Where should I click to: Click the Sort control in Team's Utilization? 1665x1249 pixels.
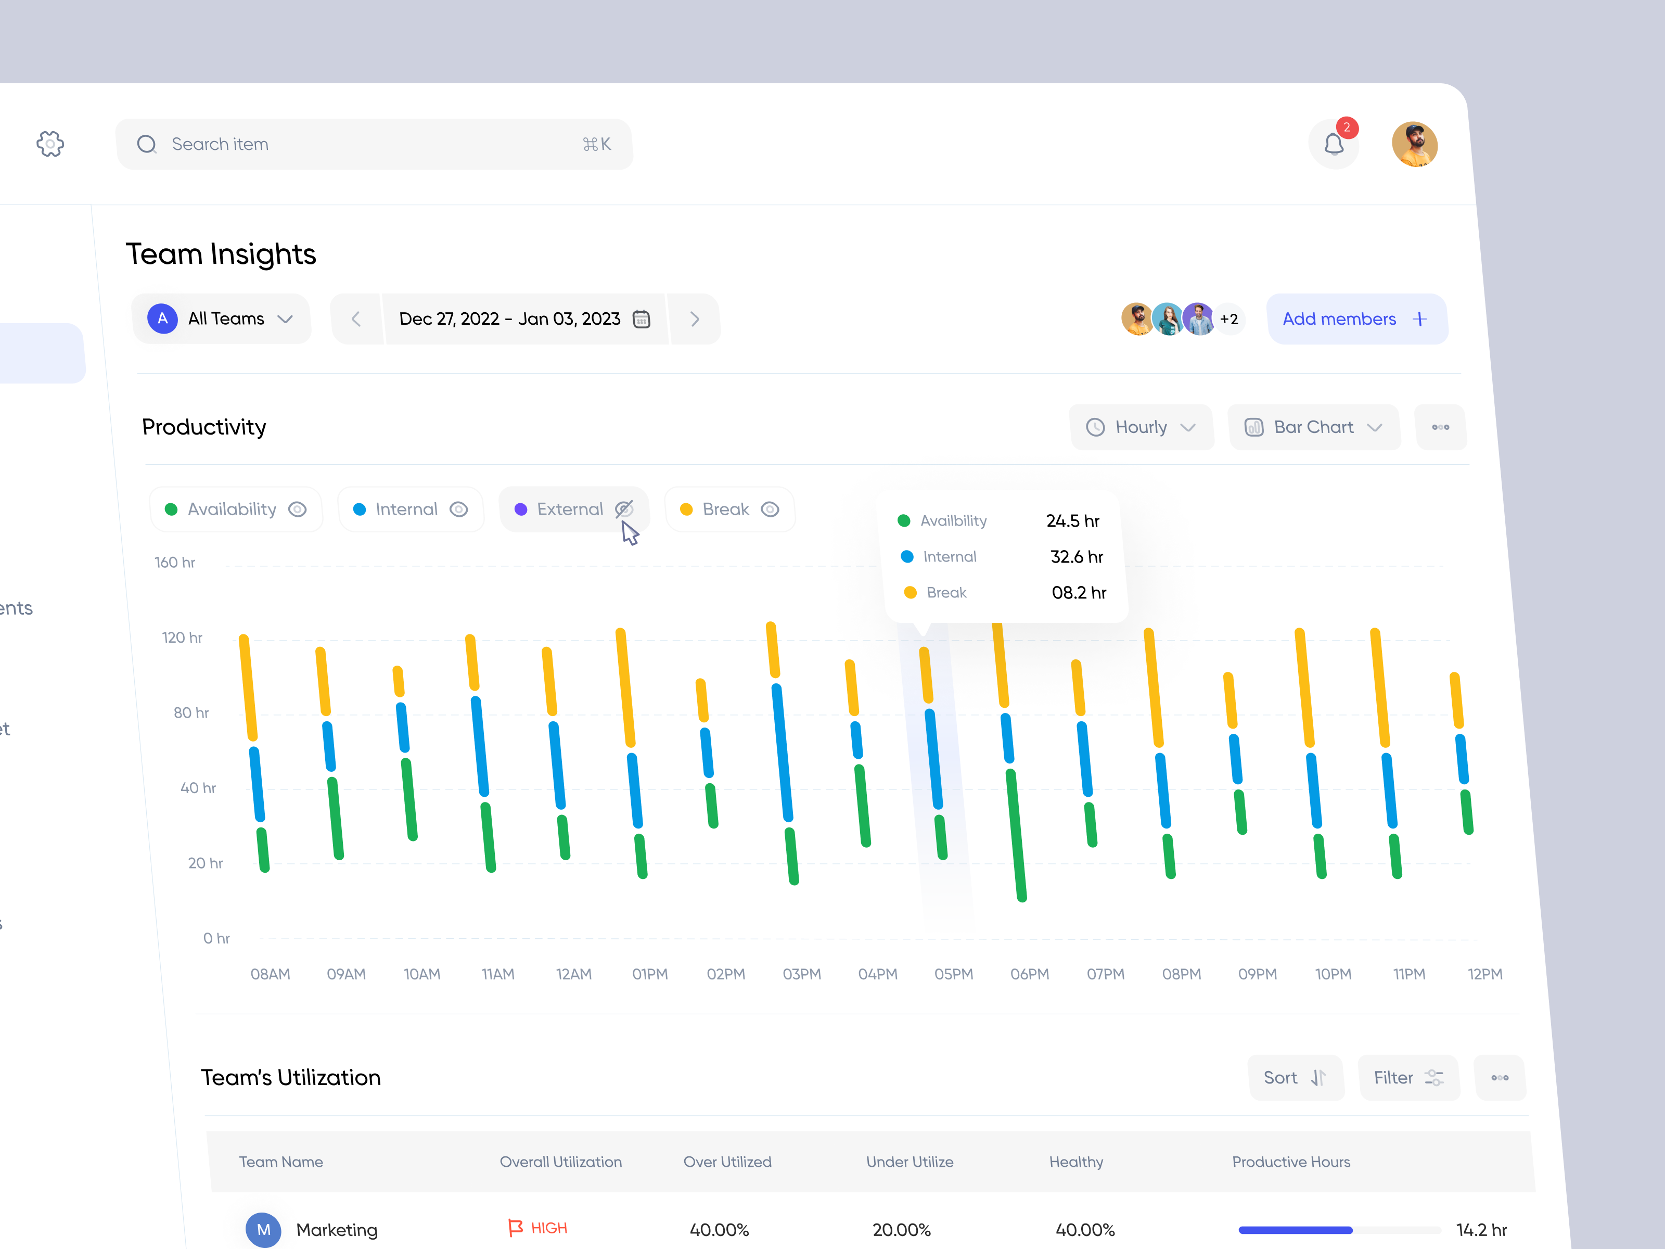coord(1295,1077)
